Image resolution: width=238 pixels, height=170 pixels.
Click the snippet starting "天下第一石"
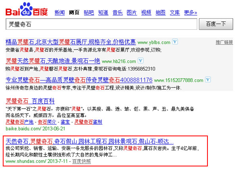click(x=100, y=112)
